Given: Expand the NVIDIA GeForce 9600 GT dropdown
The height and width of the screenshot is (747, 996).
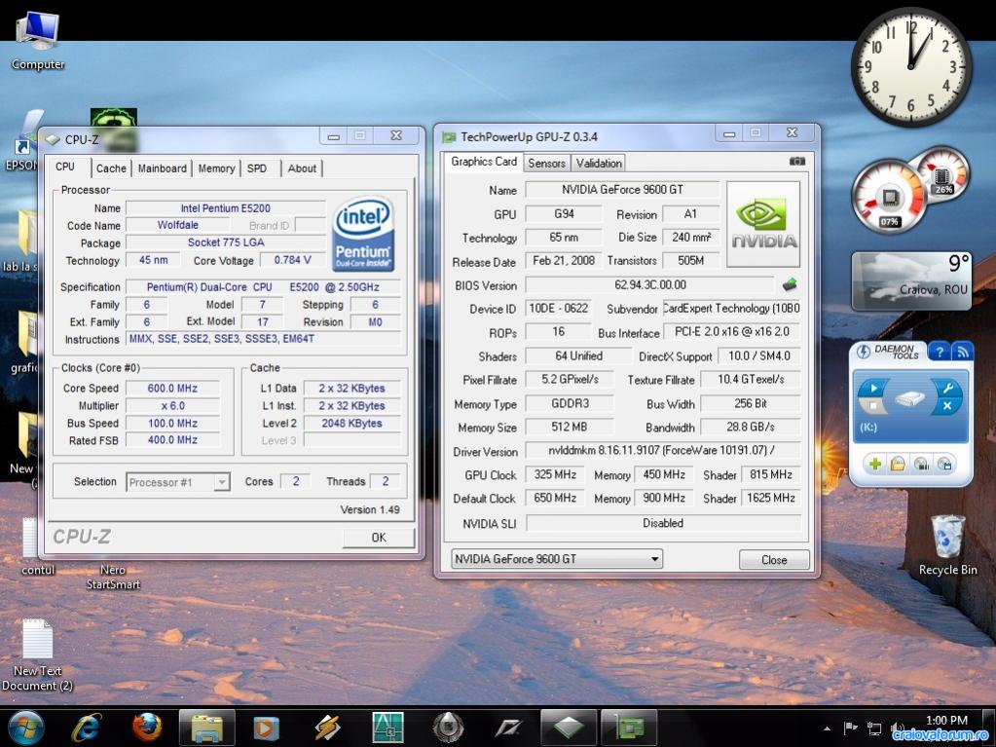Looking at the screenshot, I should (x=557, y=559).
